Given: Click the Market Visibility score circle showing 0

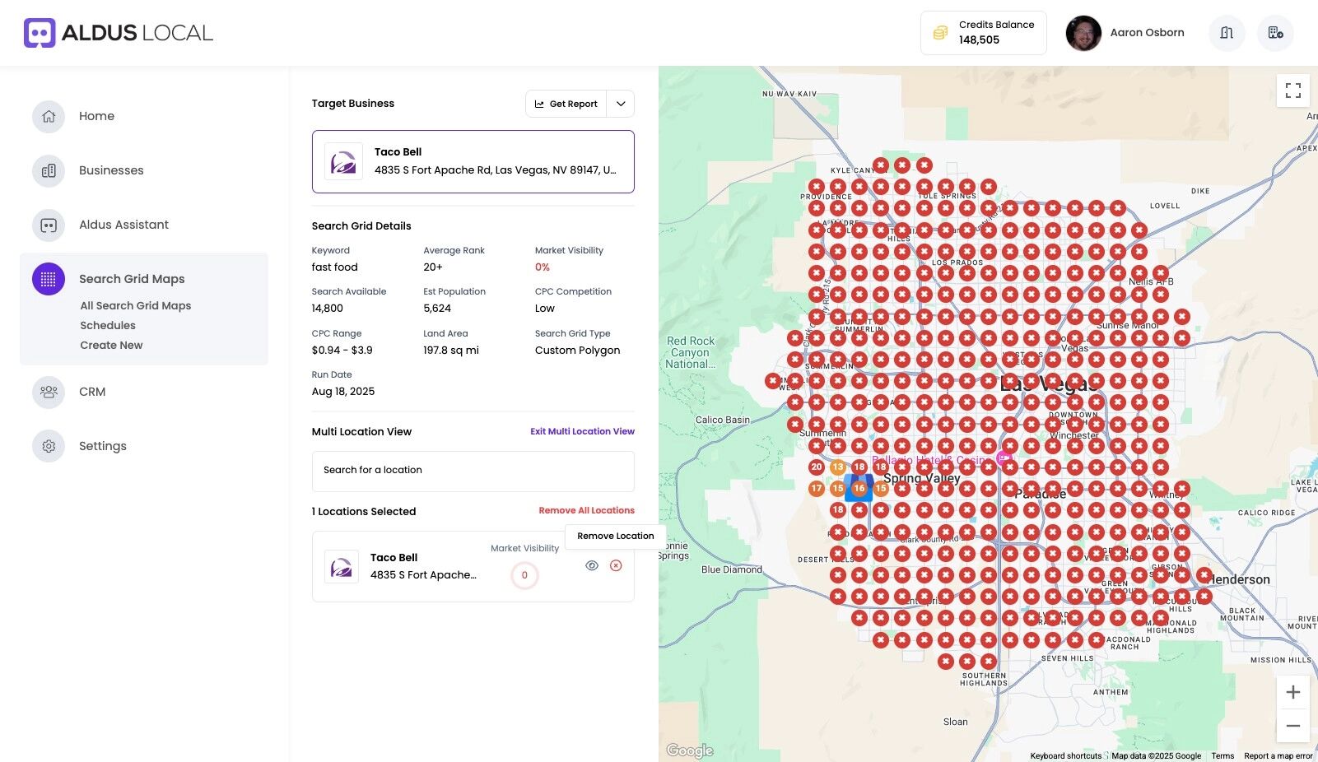Looking at the screenshot, I should pyautogui.click(x=524, y=575).
